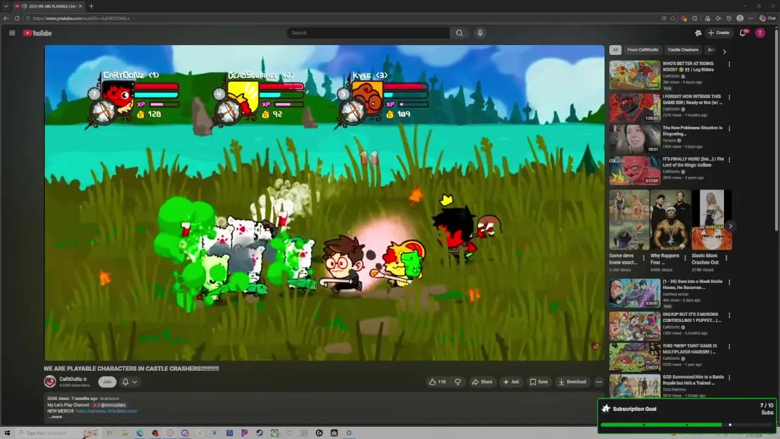Select the All filter chip
780x439 pixels.
click(x=615, y=50)
